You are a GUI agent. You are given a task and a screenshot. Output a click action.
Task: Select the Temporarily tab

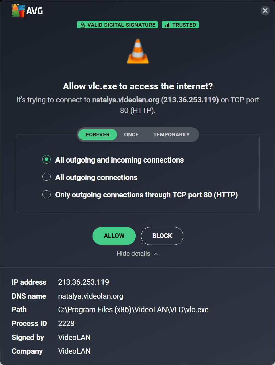(171, 135)
